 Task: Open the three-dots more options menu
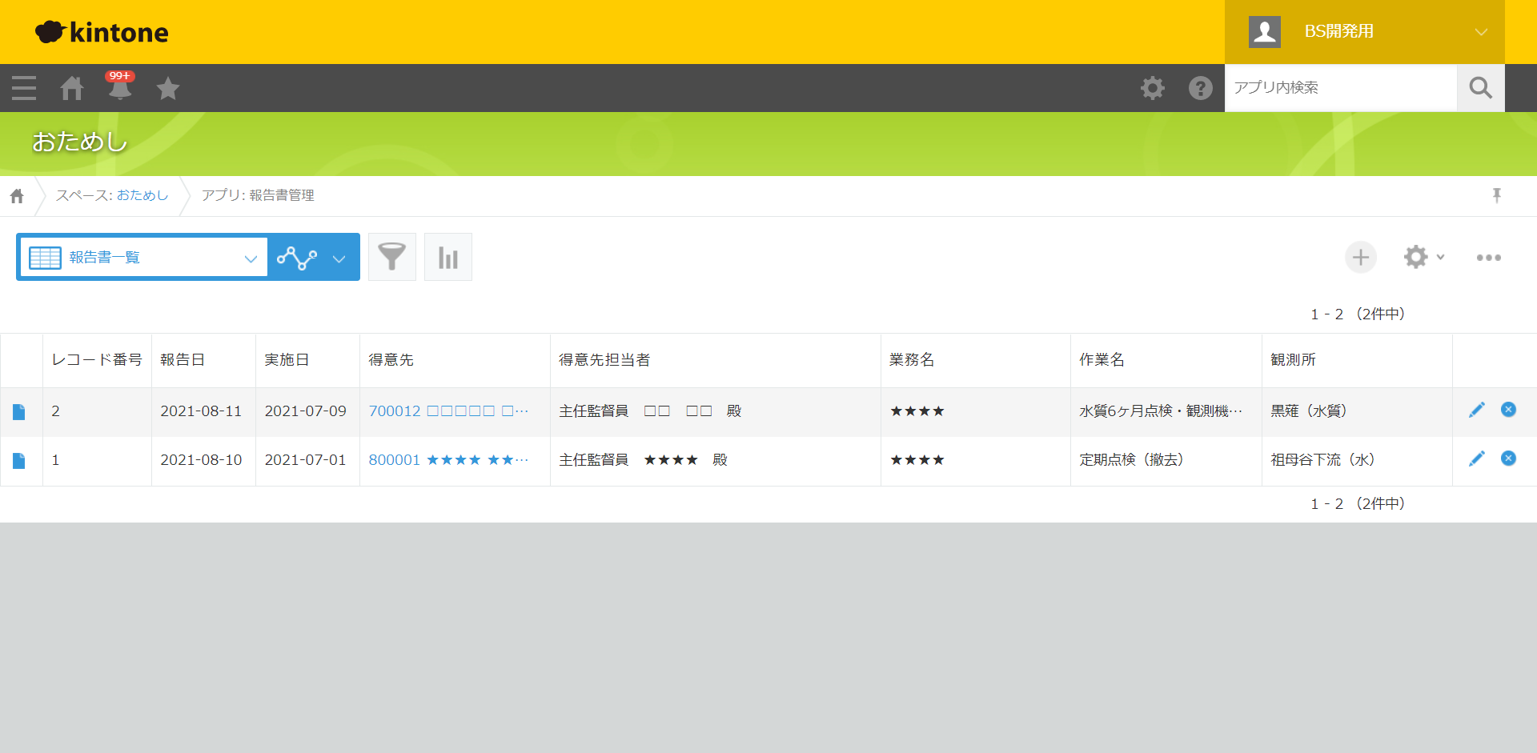1488,257
